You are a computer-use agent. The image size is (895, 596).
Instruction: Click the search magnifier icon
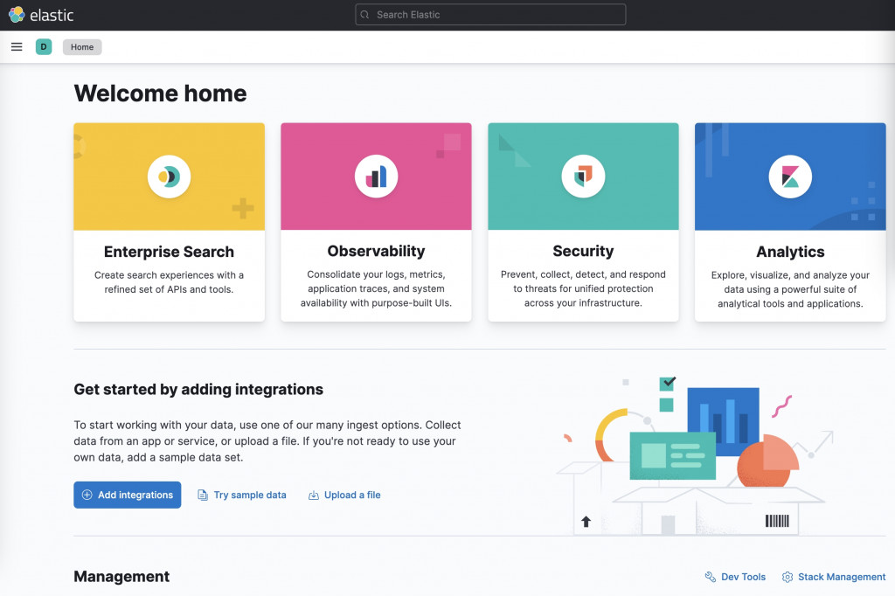tap(364, 15)
